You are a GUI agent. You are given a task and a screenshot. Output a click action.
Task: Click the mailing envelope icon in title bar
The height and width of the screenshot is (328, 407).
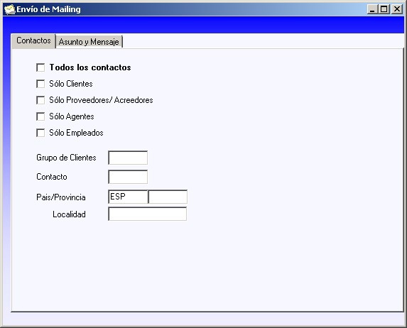[10, 9]
